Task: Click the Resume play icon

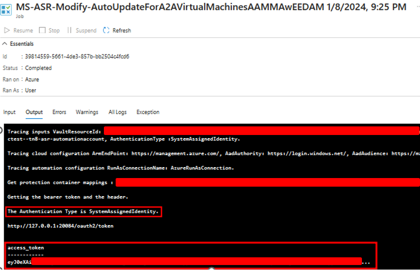Action: coord(7,30)
